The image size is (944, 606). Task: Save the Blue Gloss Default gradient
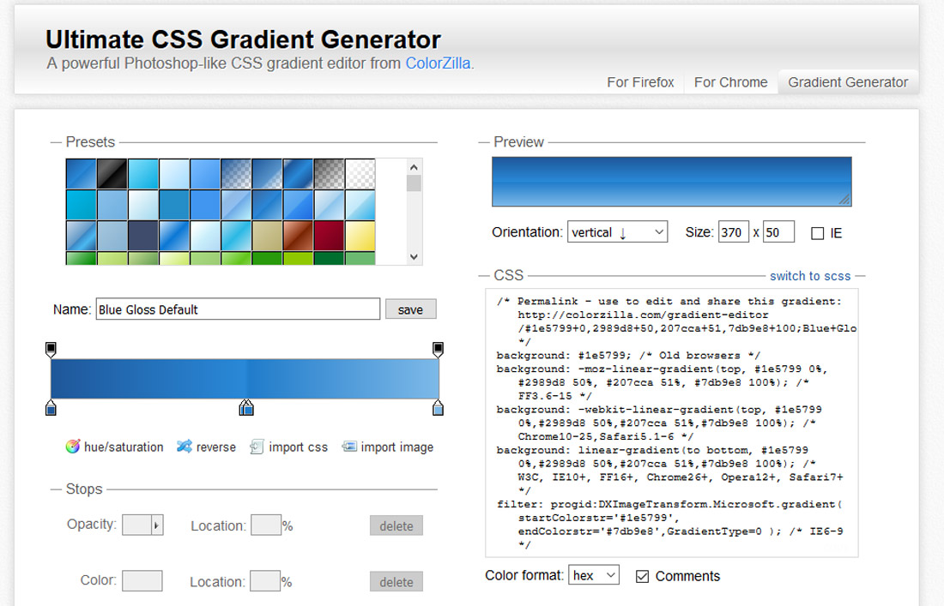(410, 309)
